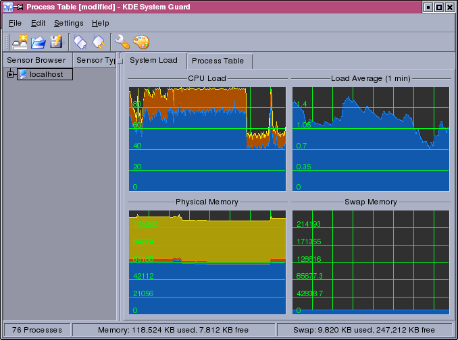
Task: Open the File menu
Action: (x=15, y=23)
